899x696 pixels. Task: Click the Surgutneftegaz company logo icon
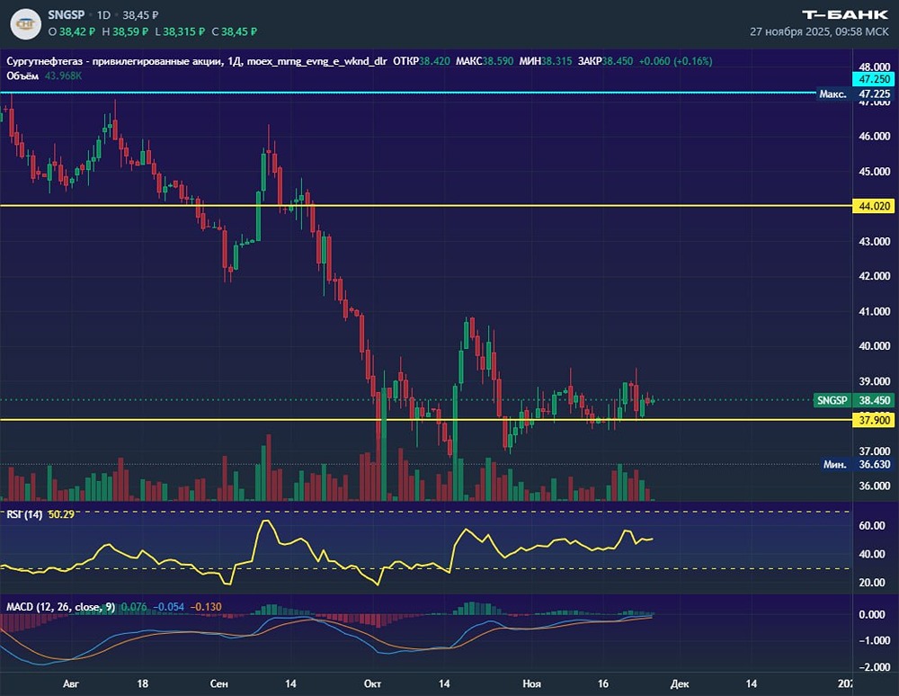[28, 22]
